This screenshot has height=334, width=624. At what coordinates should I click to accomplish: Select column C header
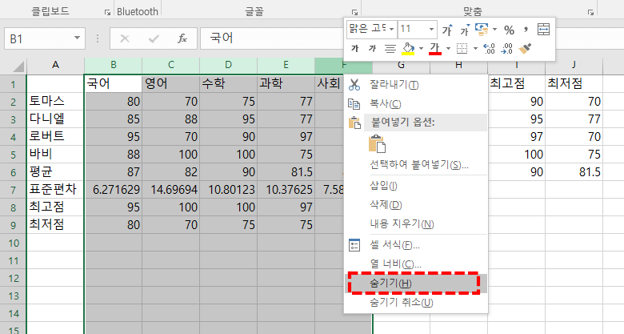(x=171, y=65)
